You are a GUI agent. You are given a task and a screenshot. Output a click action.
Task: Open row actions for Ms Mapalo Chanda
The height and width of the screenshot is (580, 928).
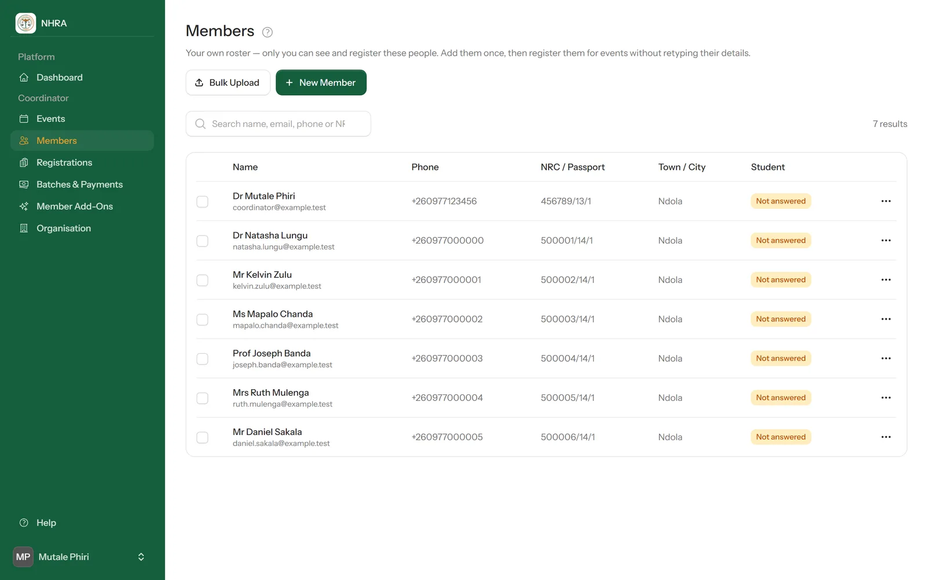[886, 319]
